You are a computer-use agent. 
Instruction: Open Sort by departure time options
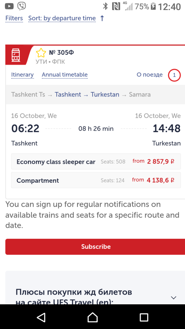point(62,19)
